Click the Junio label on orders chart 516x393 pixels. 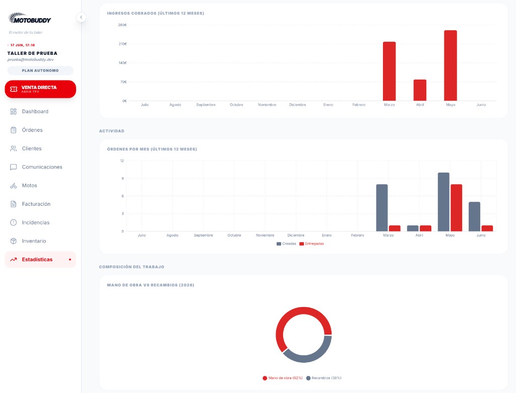click(x=481, y=235)
